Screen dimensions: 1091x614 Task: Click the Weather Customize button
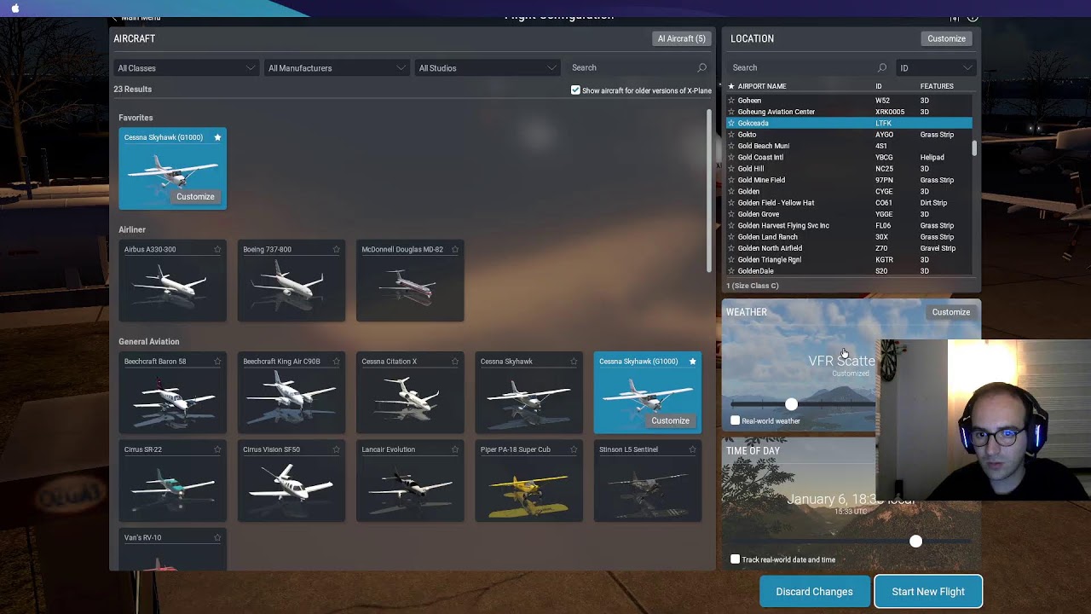click(x=950, y=312)
